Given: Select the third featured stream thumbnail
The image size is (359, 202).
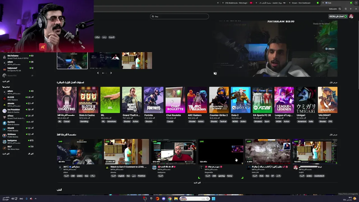Looking at the screenshot, I should point(137,61).
